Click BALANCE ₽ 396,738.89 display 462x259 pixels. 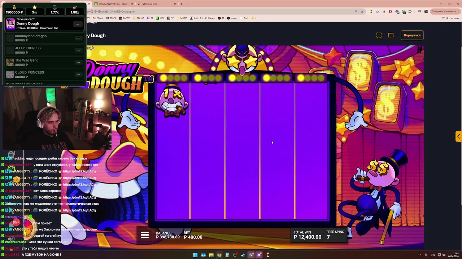(167, 235)
